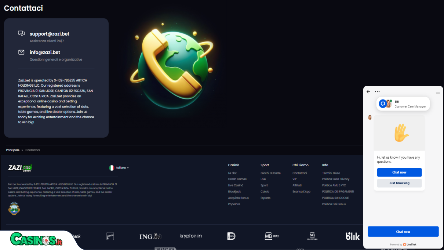Click the bottom Chat now button
The image size is (444, 250).
point(403,232)
